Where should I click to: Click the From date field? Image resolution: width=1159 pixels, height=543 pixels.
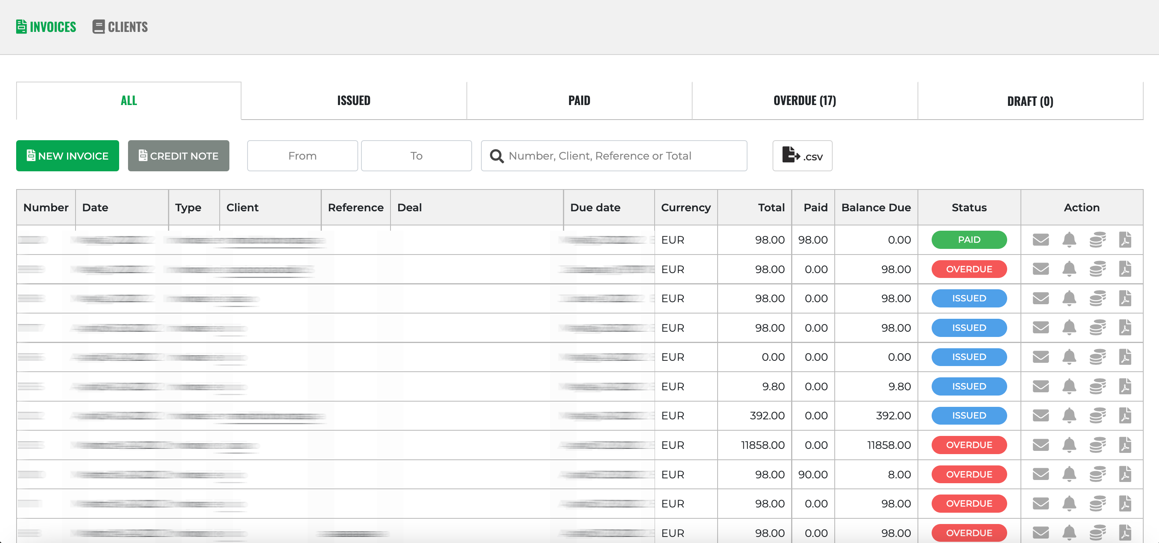[302, 156]
